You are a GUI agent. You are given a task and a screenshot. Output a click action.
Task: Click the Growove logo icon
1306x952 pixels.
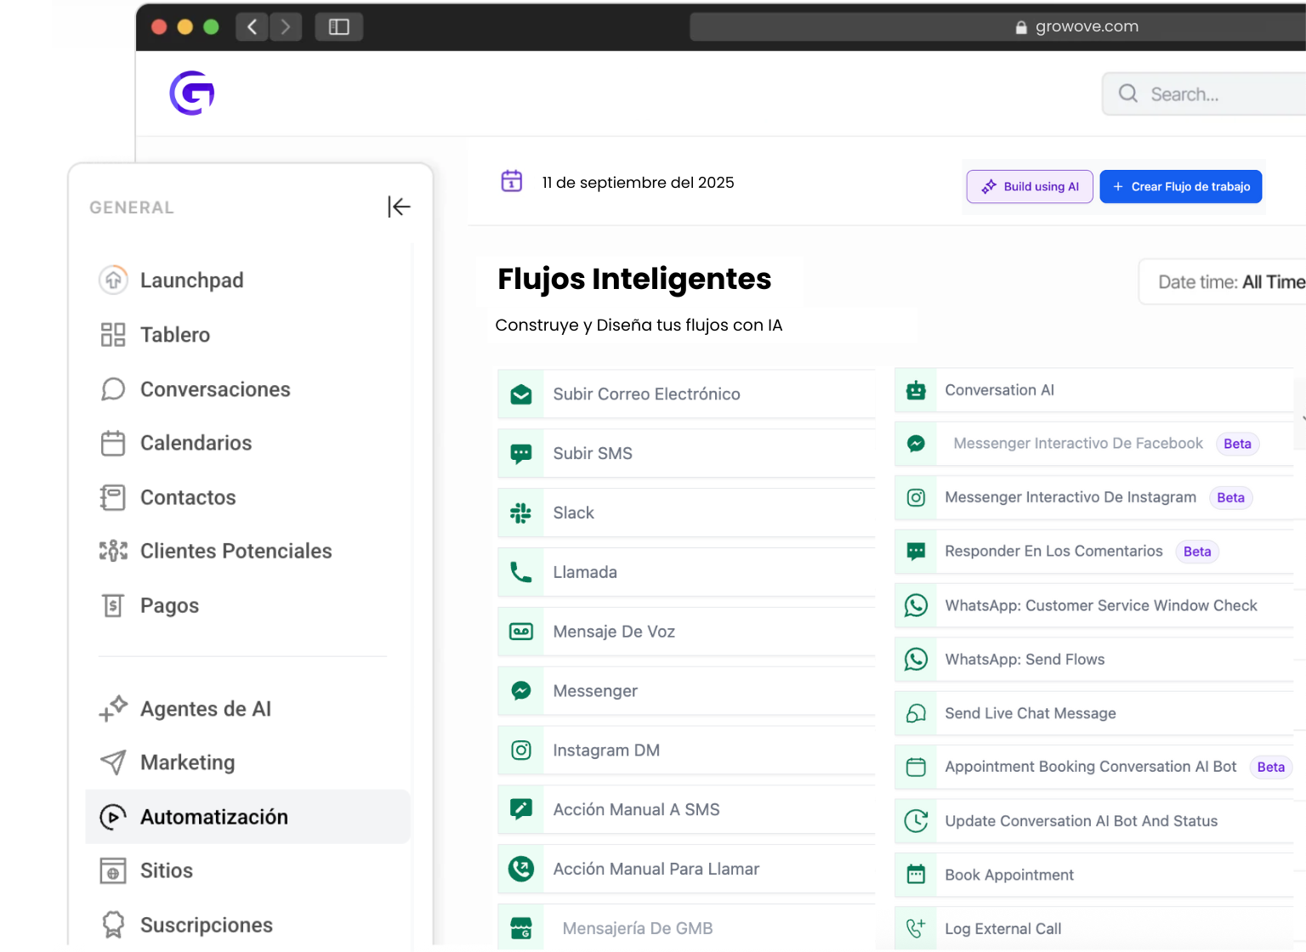coord(192,93)
